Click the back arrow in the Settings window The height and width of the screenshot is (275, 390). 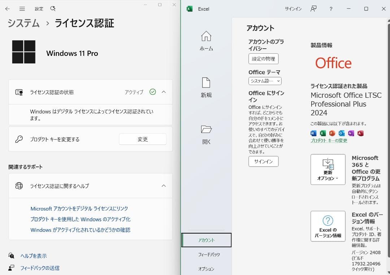click(8, 9)
